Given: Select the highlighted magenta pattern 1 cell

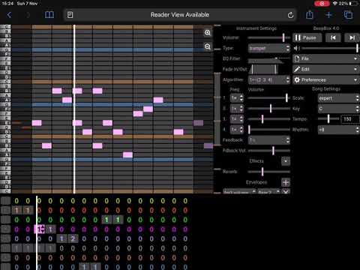Looking at the screenshot, I should (x=39, y=229).
